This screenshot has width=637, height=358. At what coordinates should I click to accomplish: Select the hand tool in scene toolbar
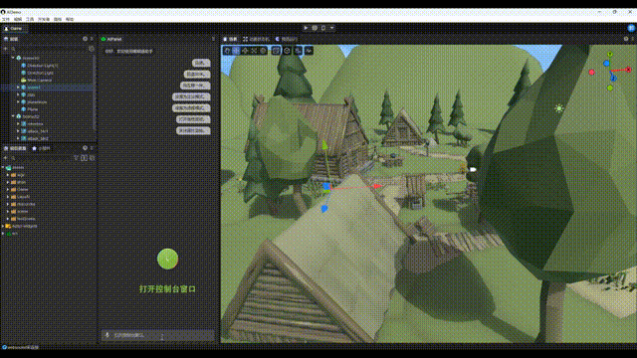(227, 51)
